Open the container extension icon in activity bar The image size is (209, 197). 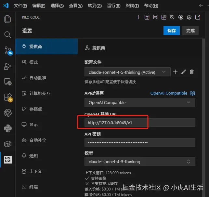pyautogui.click(x=8, y=144)
